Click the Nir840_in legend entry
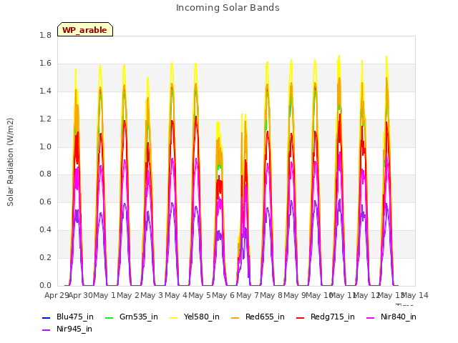458x343 pixels. tap(391, 317)
